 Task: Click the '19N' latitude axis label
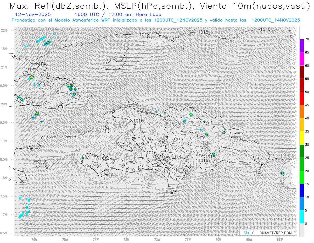pos(4,141)
